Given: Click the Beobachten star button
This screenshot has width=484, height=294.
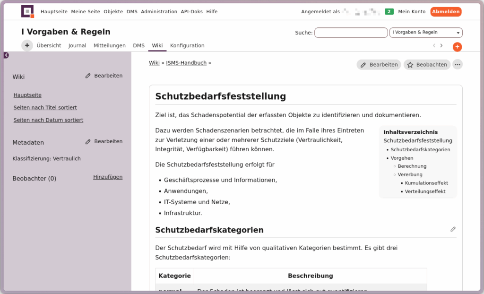Looking at the screenshot, I should (x=427, y=65).
